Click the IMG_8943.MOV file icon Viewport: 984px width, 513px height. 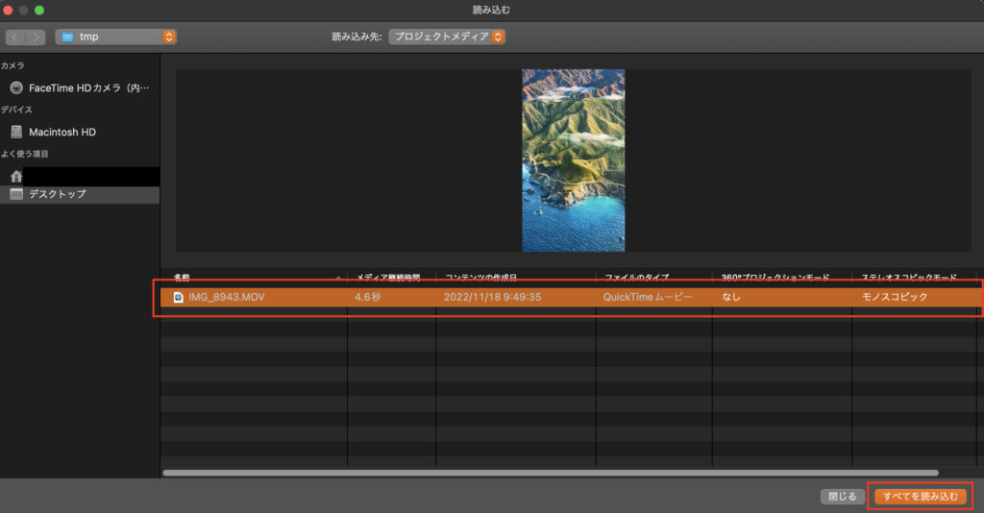click(178, 297)
